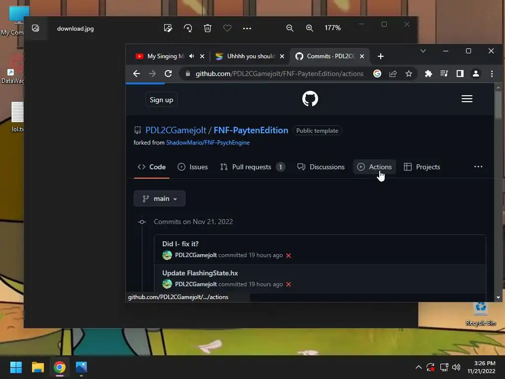Open a new Chrome tab
Viewport: 505px width, 379px height.
(381, 56)
